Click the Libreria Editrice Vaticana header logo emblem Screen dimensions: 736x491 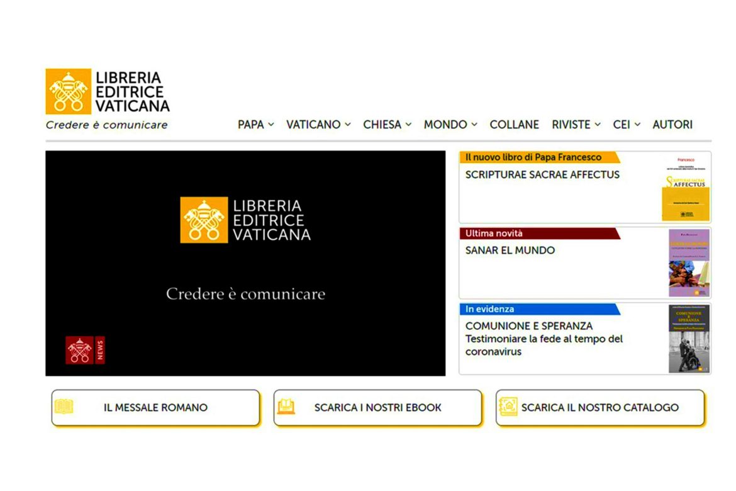[x=68, y=91]
